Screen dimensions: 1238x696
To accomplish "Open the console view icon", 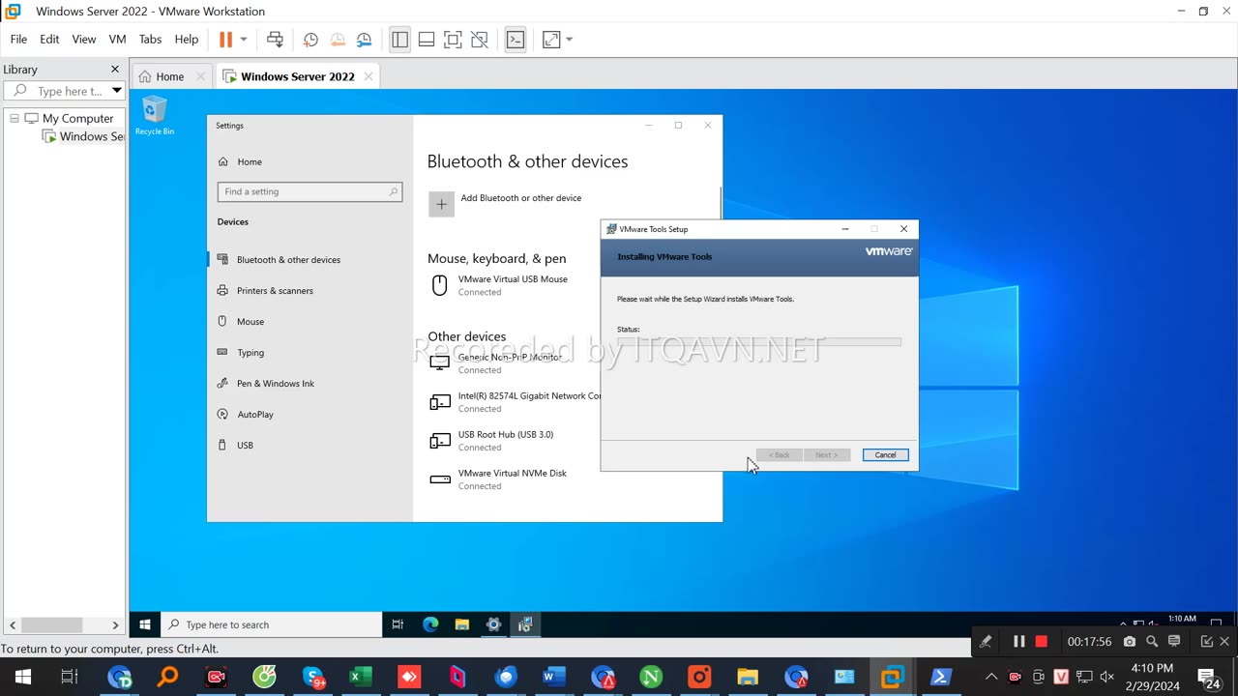I will [x=516, y=40].
